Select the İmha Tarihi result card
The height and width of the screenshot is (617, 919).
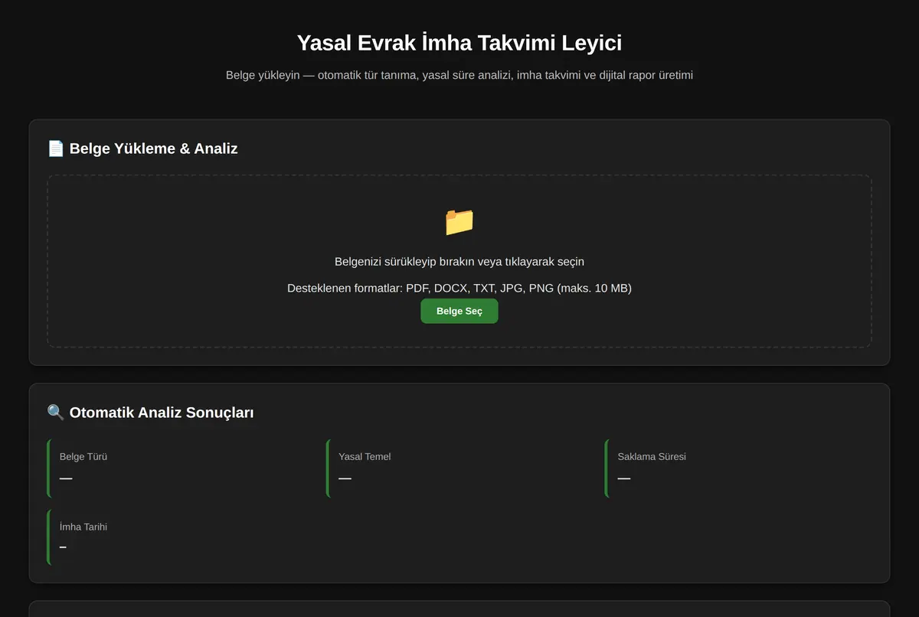[x=182, y=537]
